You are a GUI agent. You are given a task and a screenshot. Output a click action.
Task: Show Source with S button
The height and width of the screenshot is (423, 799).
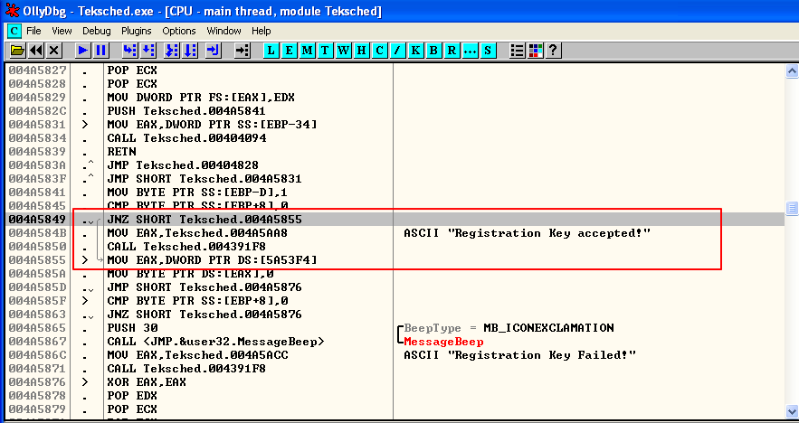coord(488,50)
